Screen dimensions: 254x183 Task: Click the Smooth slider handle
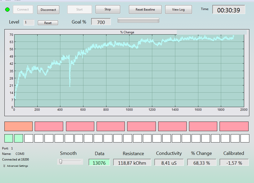tap(61, 162)
